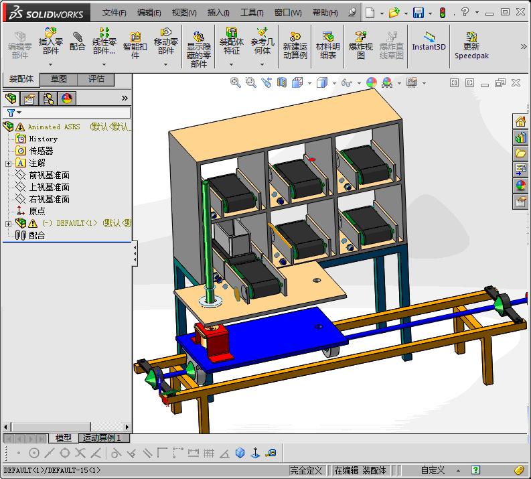This screenshot has width=531, height=479.
Task: Open the 工具(T) menu
Action: [252, 13]
